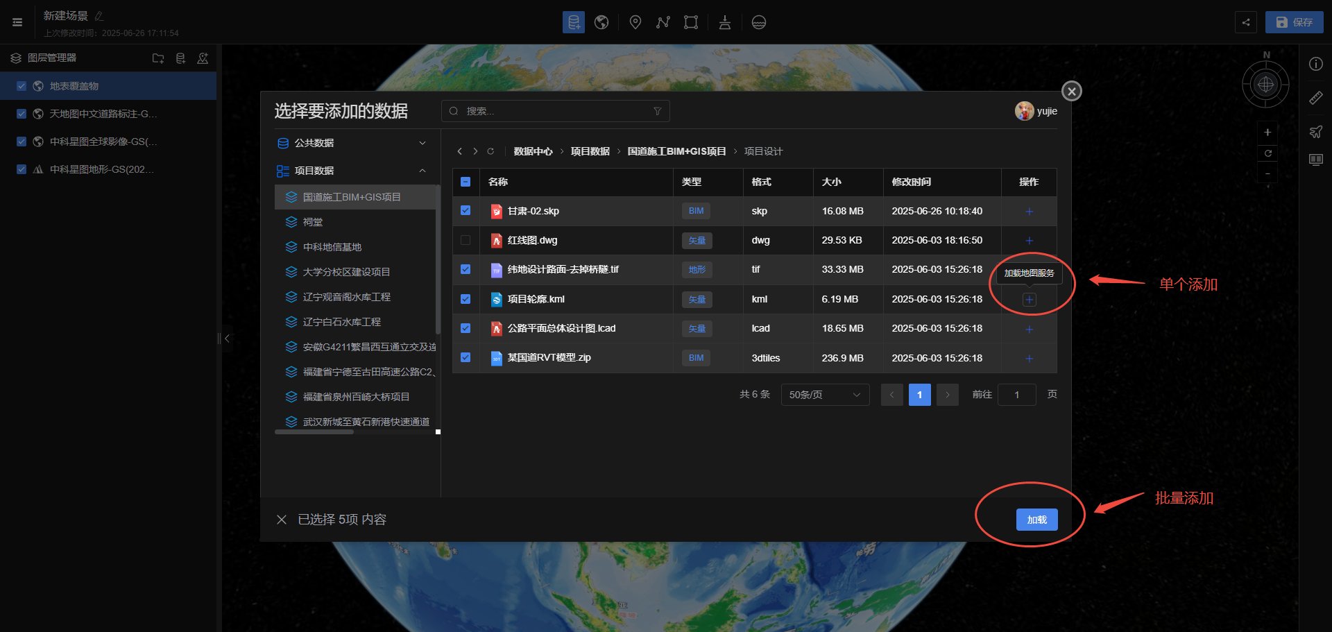Select 辽宁观音阁水库工程 project in tree
1332x632 pixels.
point(346,297)
